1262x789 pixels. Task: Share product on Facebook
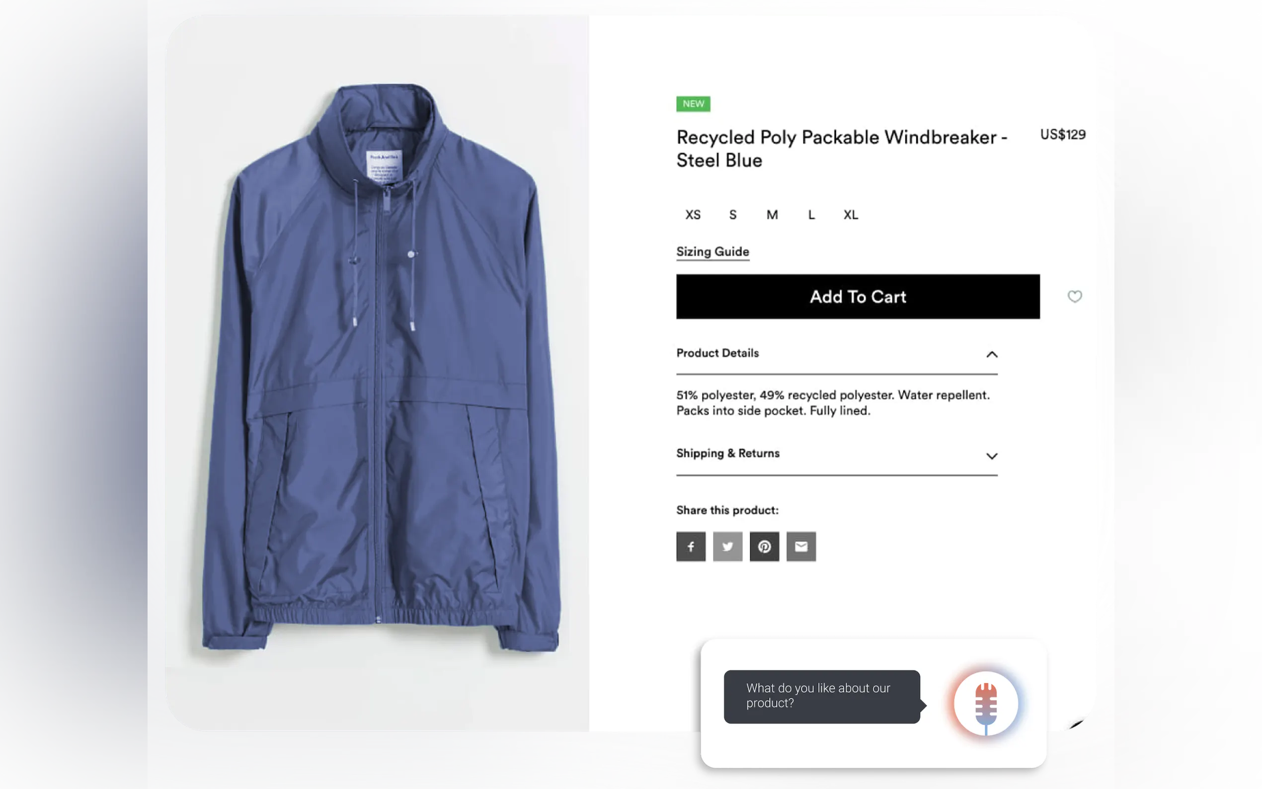[x=691, y=547]
